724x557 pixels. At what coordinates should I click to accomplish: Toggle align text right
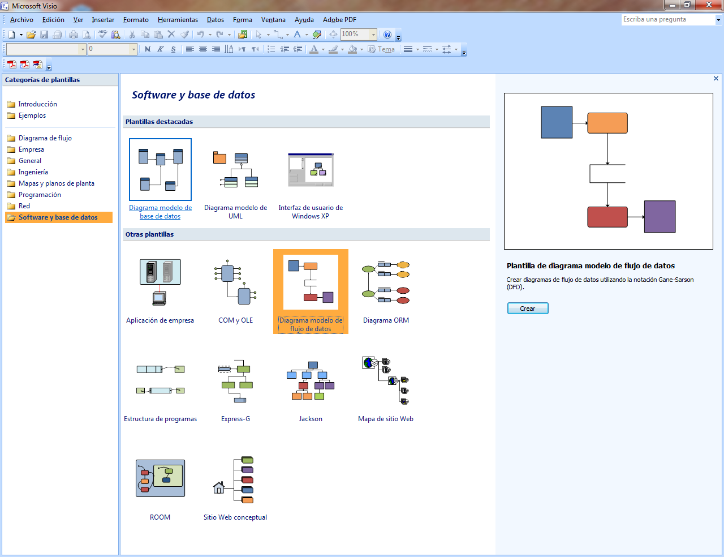tap(216, 49)
